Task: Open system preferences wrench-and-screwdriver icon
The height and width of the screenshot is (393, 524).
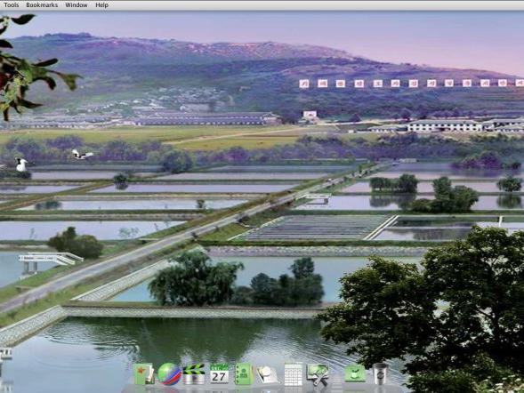Action: (318, 374)
